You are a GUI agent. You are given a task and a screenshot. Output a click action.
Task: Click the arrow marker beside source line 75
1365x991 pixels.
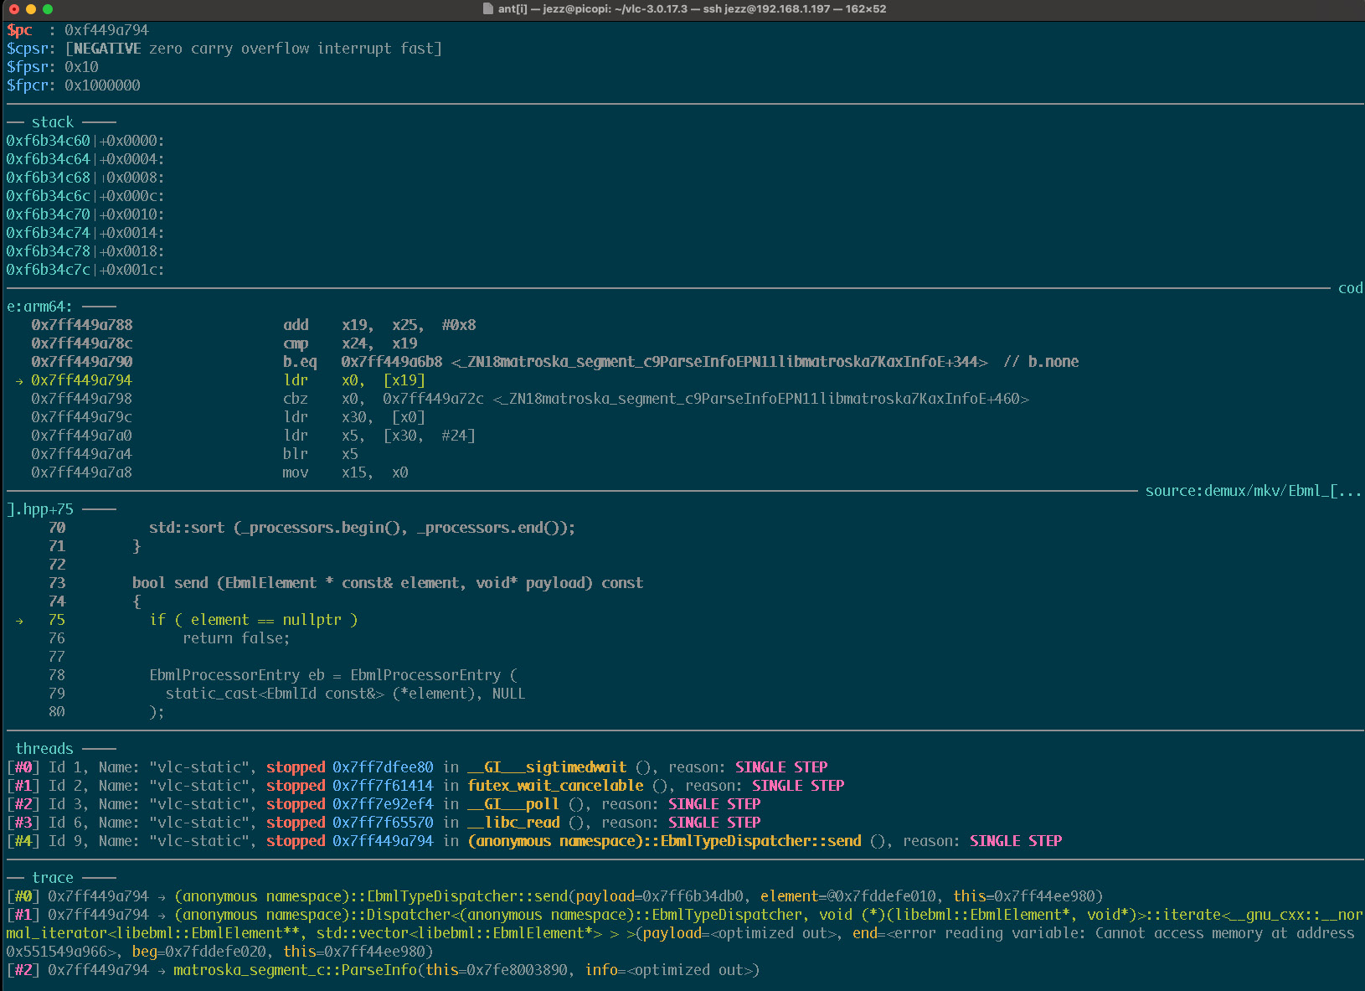(19, 621)
